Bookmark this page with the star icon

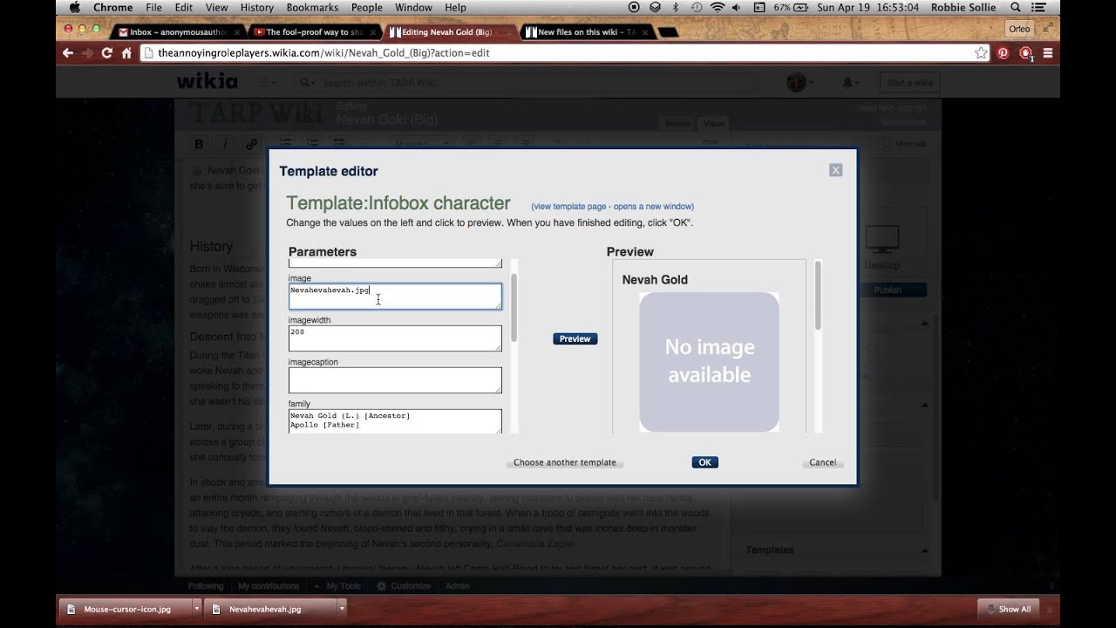(981, 52)
